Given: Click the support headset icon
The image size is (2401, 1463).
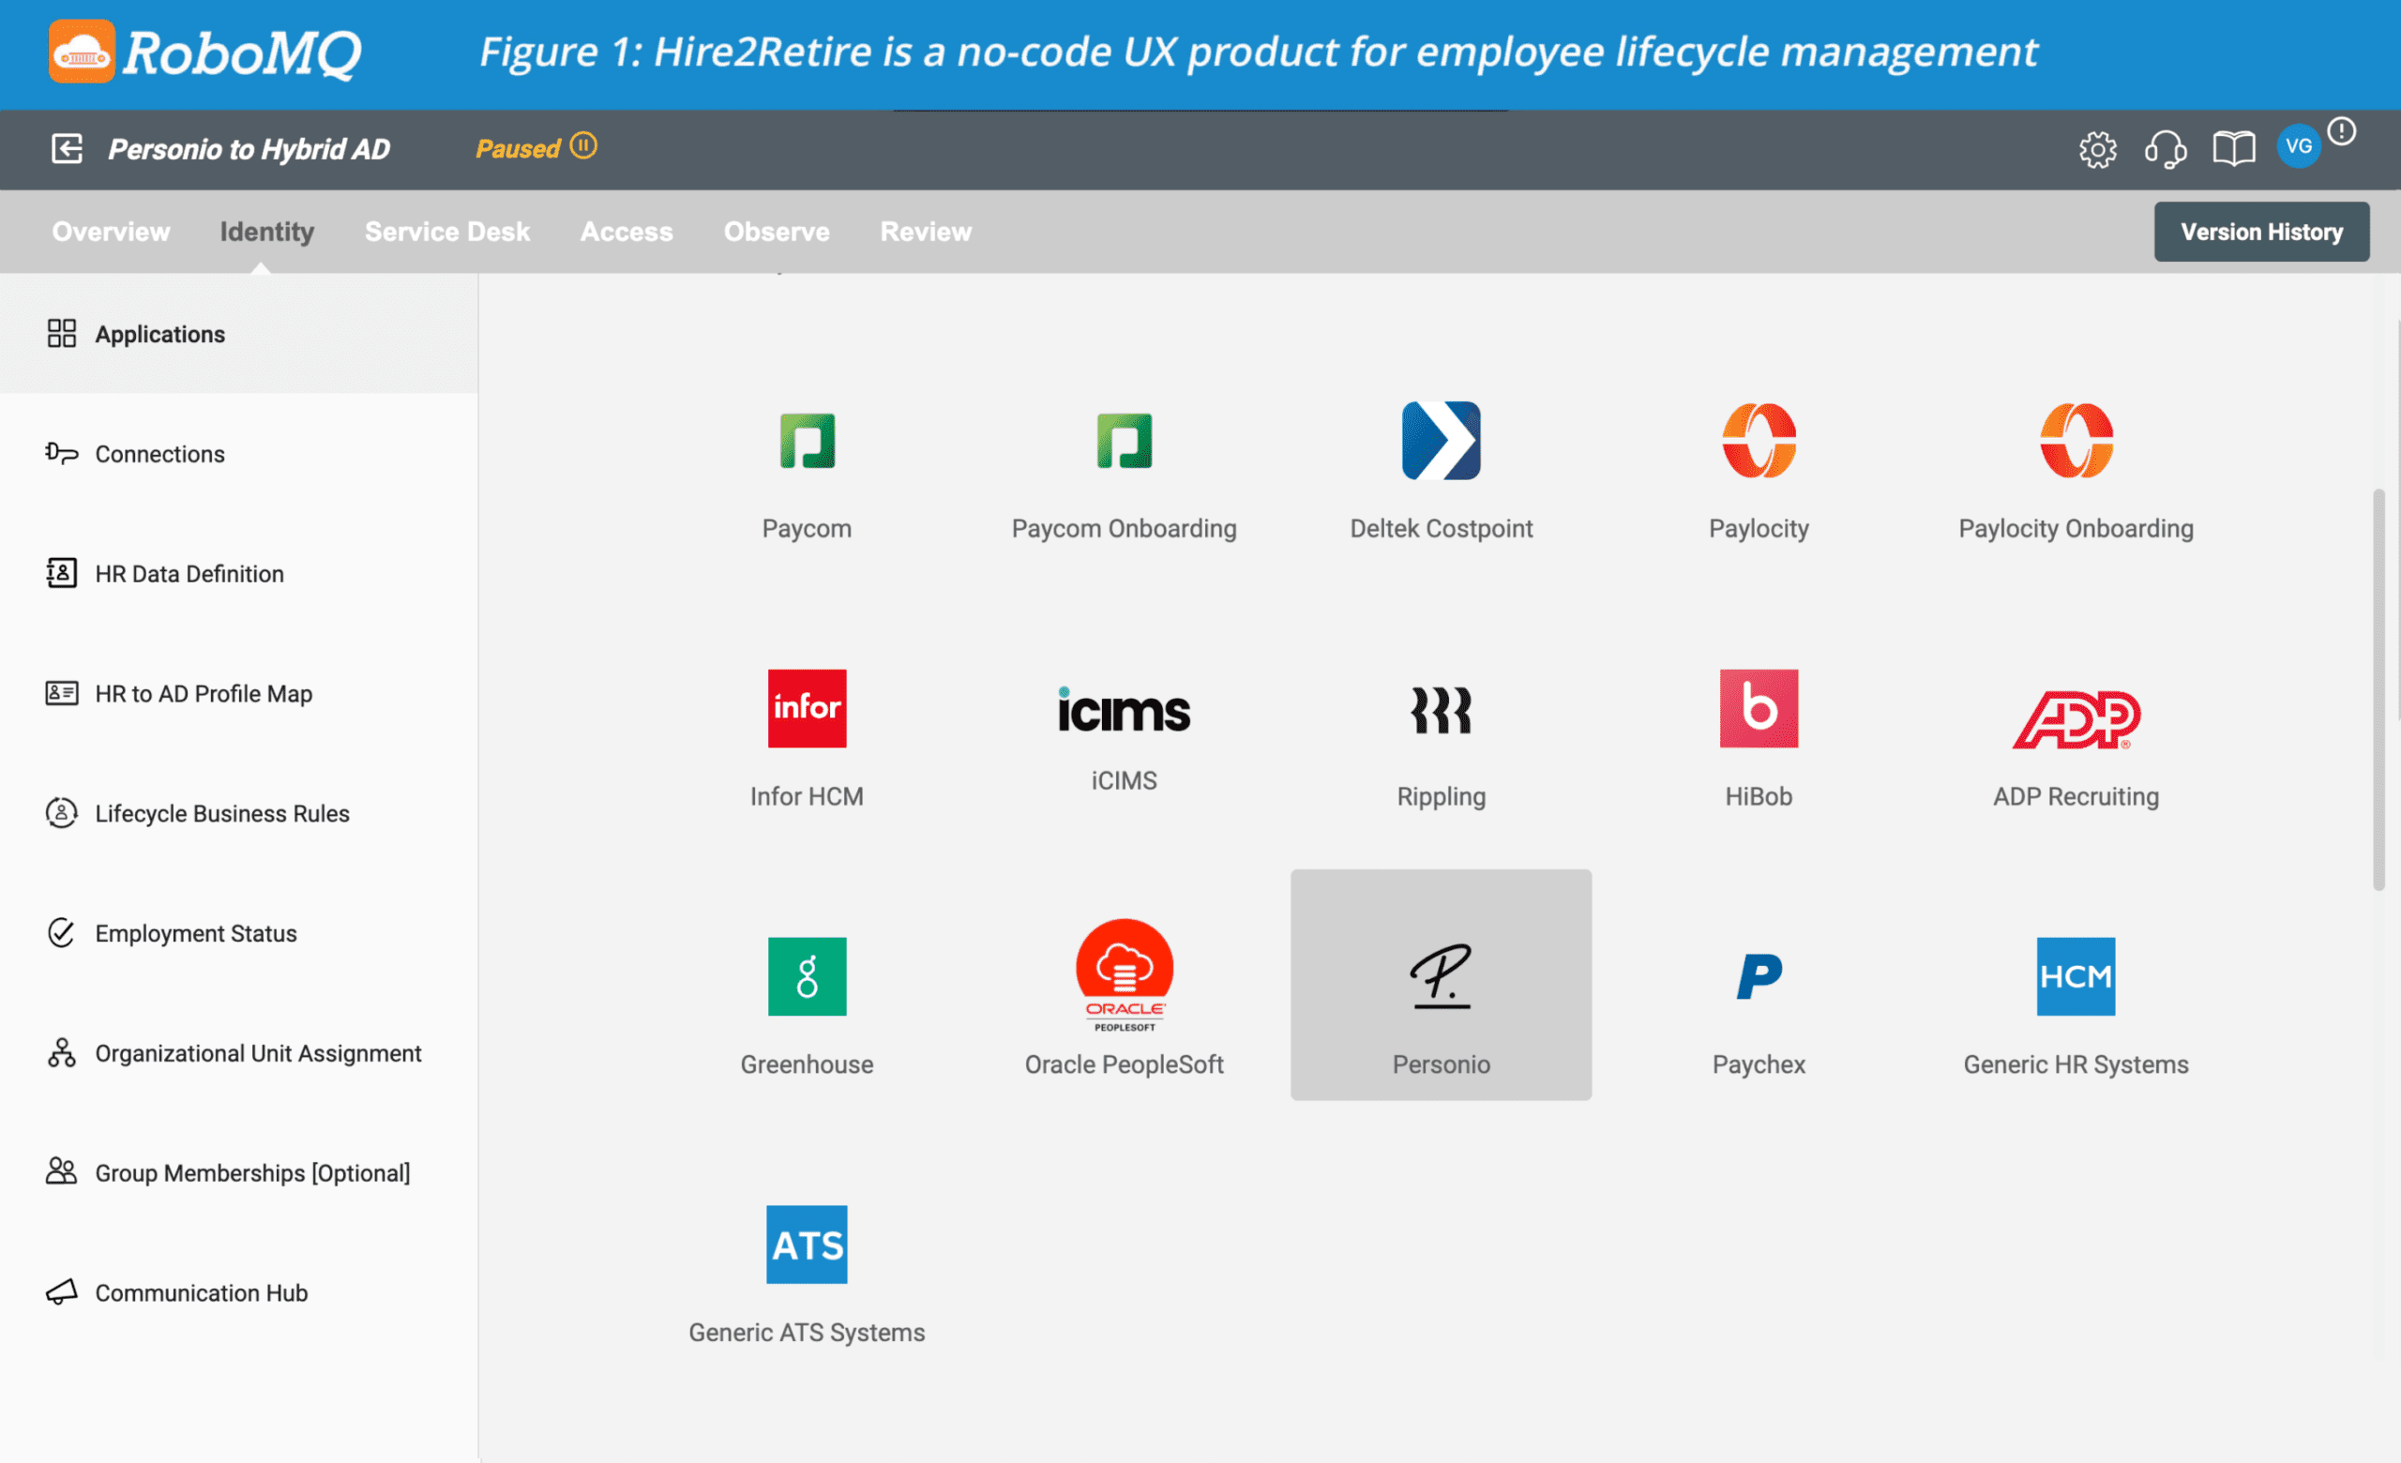Looking at the screenshot, I should (x=2166, y=149).
